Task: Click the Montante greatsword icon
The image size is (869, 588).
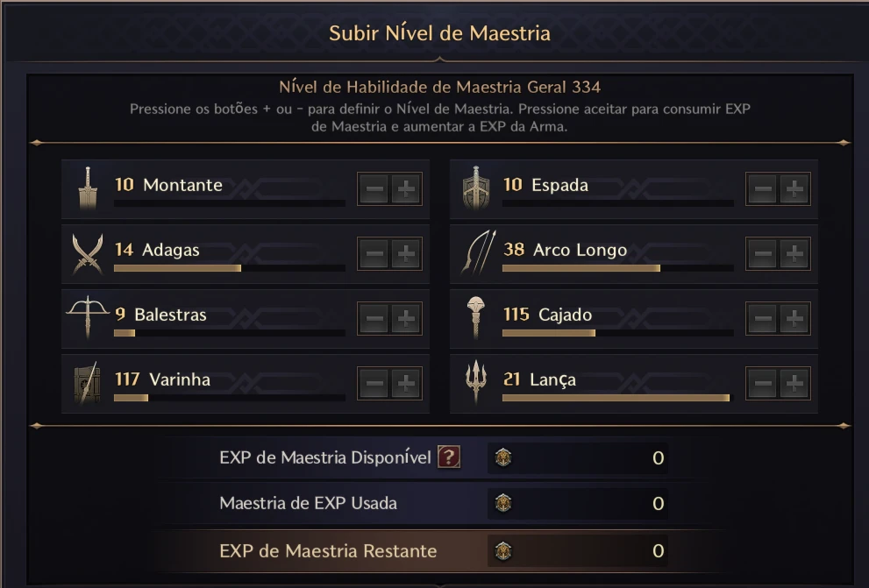Action: coord(88,188)
